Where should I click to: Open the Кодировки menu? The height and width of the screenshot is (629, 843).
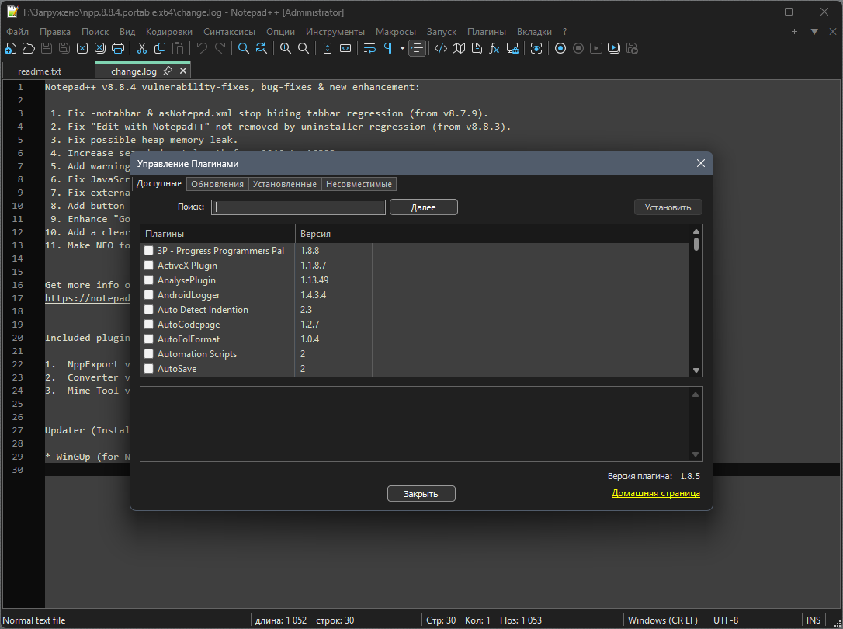(x=168, y=32)
